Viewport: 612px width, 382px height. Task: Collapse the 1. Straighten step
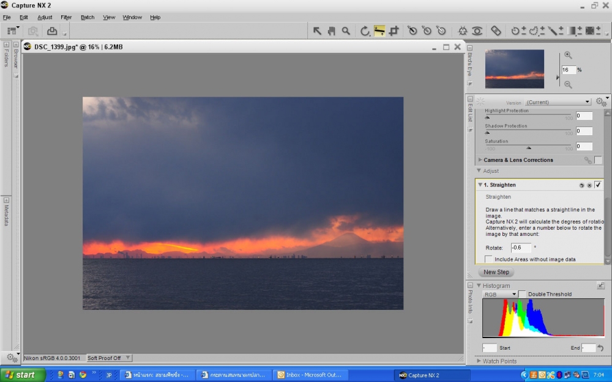point(480,185)
